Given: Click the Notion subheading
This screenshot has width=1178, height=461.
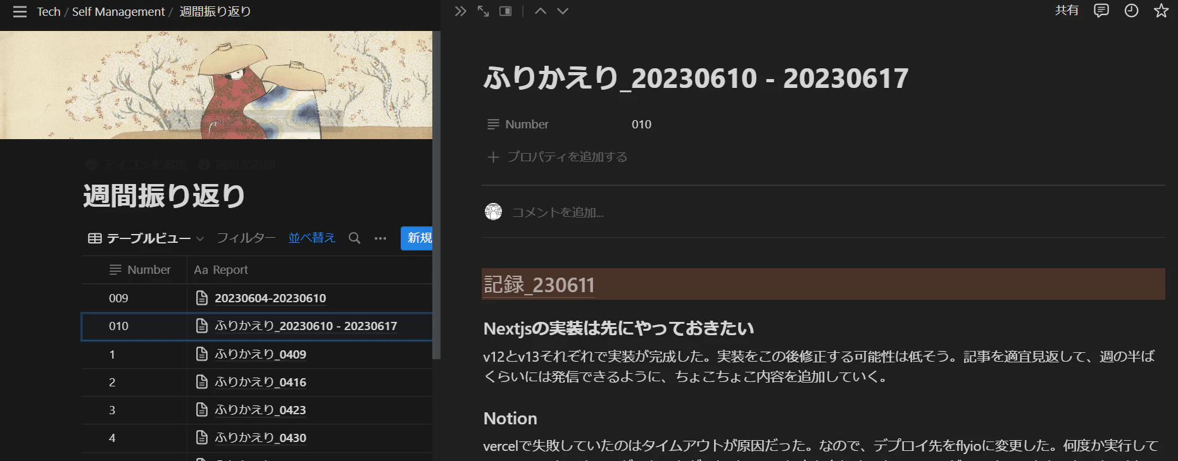Looking at the screenshot, I should 510,419.
